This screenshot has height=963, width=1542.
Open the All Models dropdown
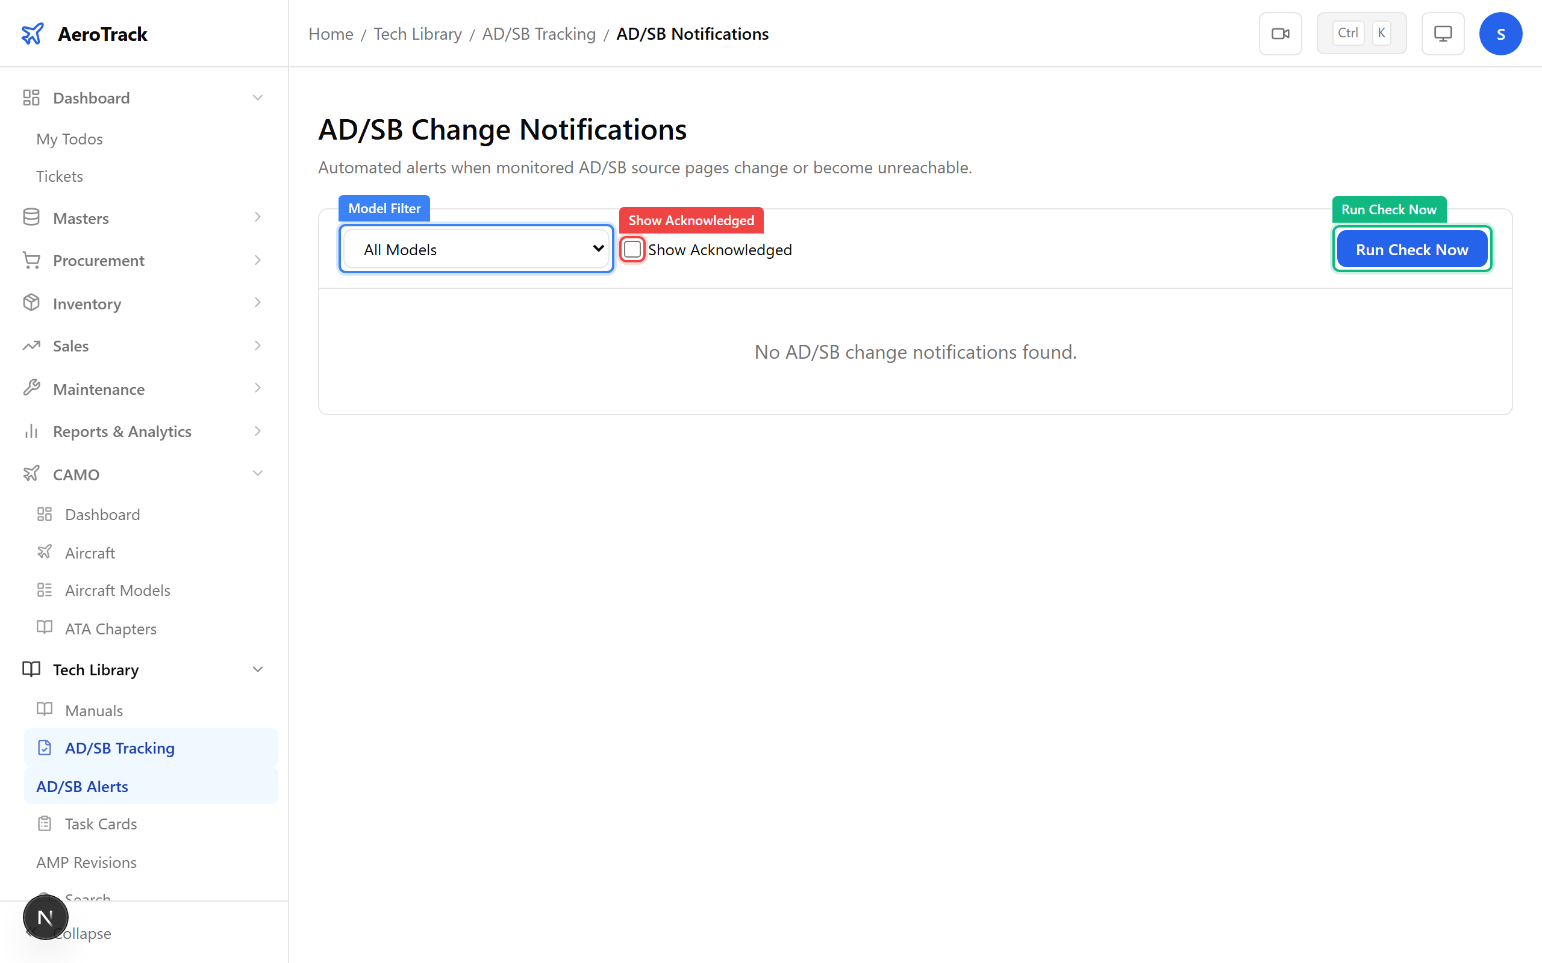pyautogui.click(x=475, y=249)
